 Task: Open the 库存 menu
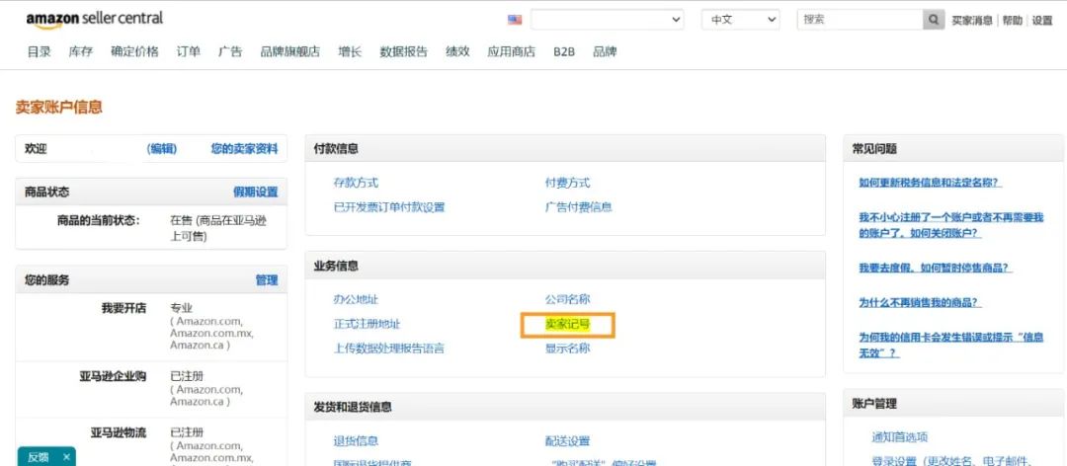[x=80, y=51]
